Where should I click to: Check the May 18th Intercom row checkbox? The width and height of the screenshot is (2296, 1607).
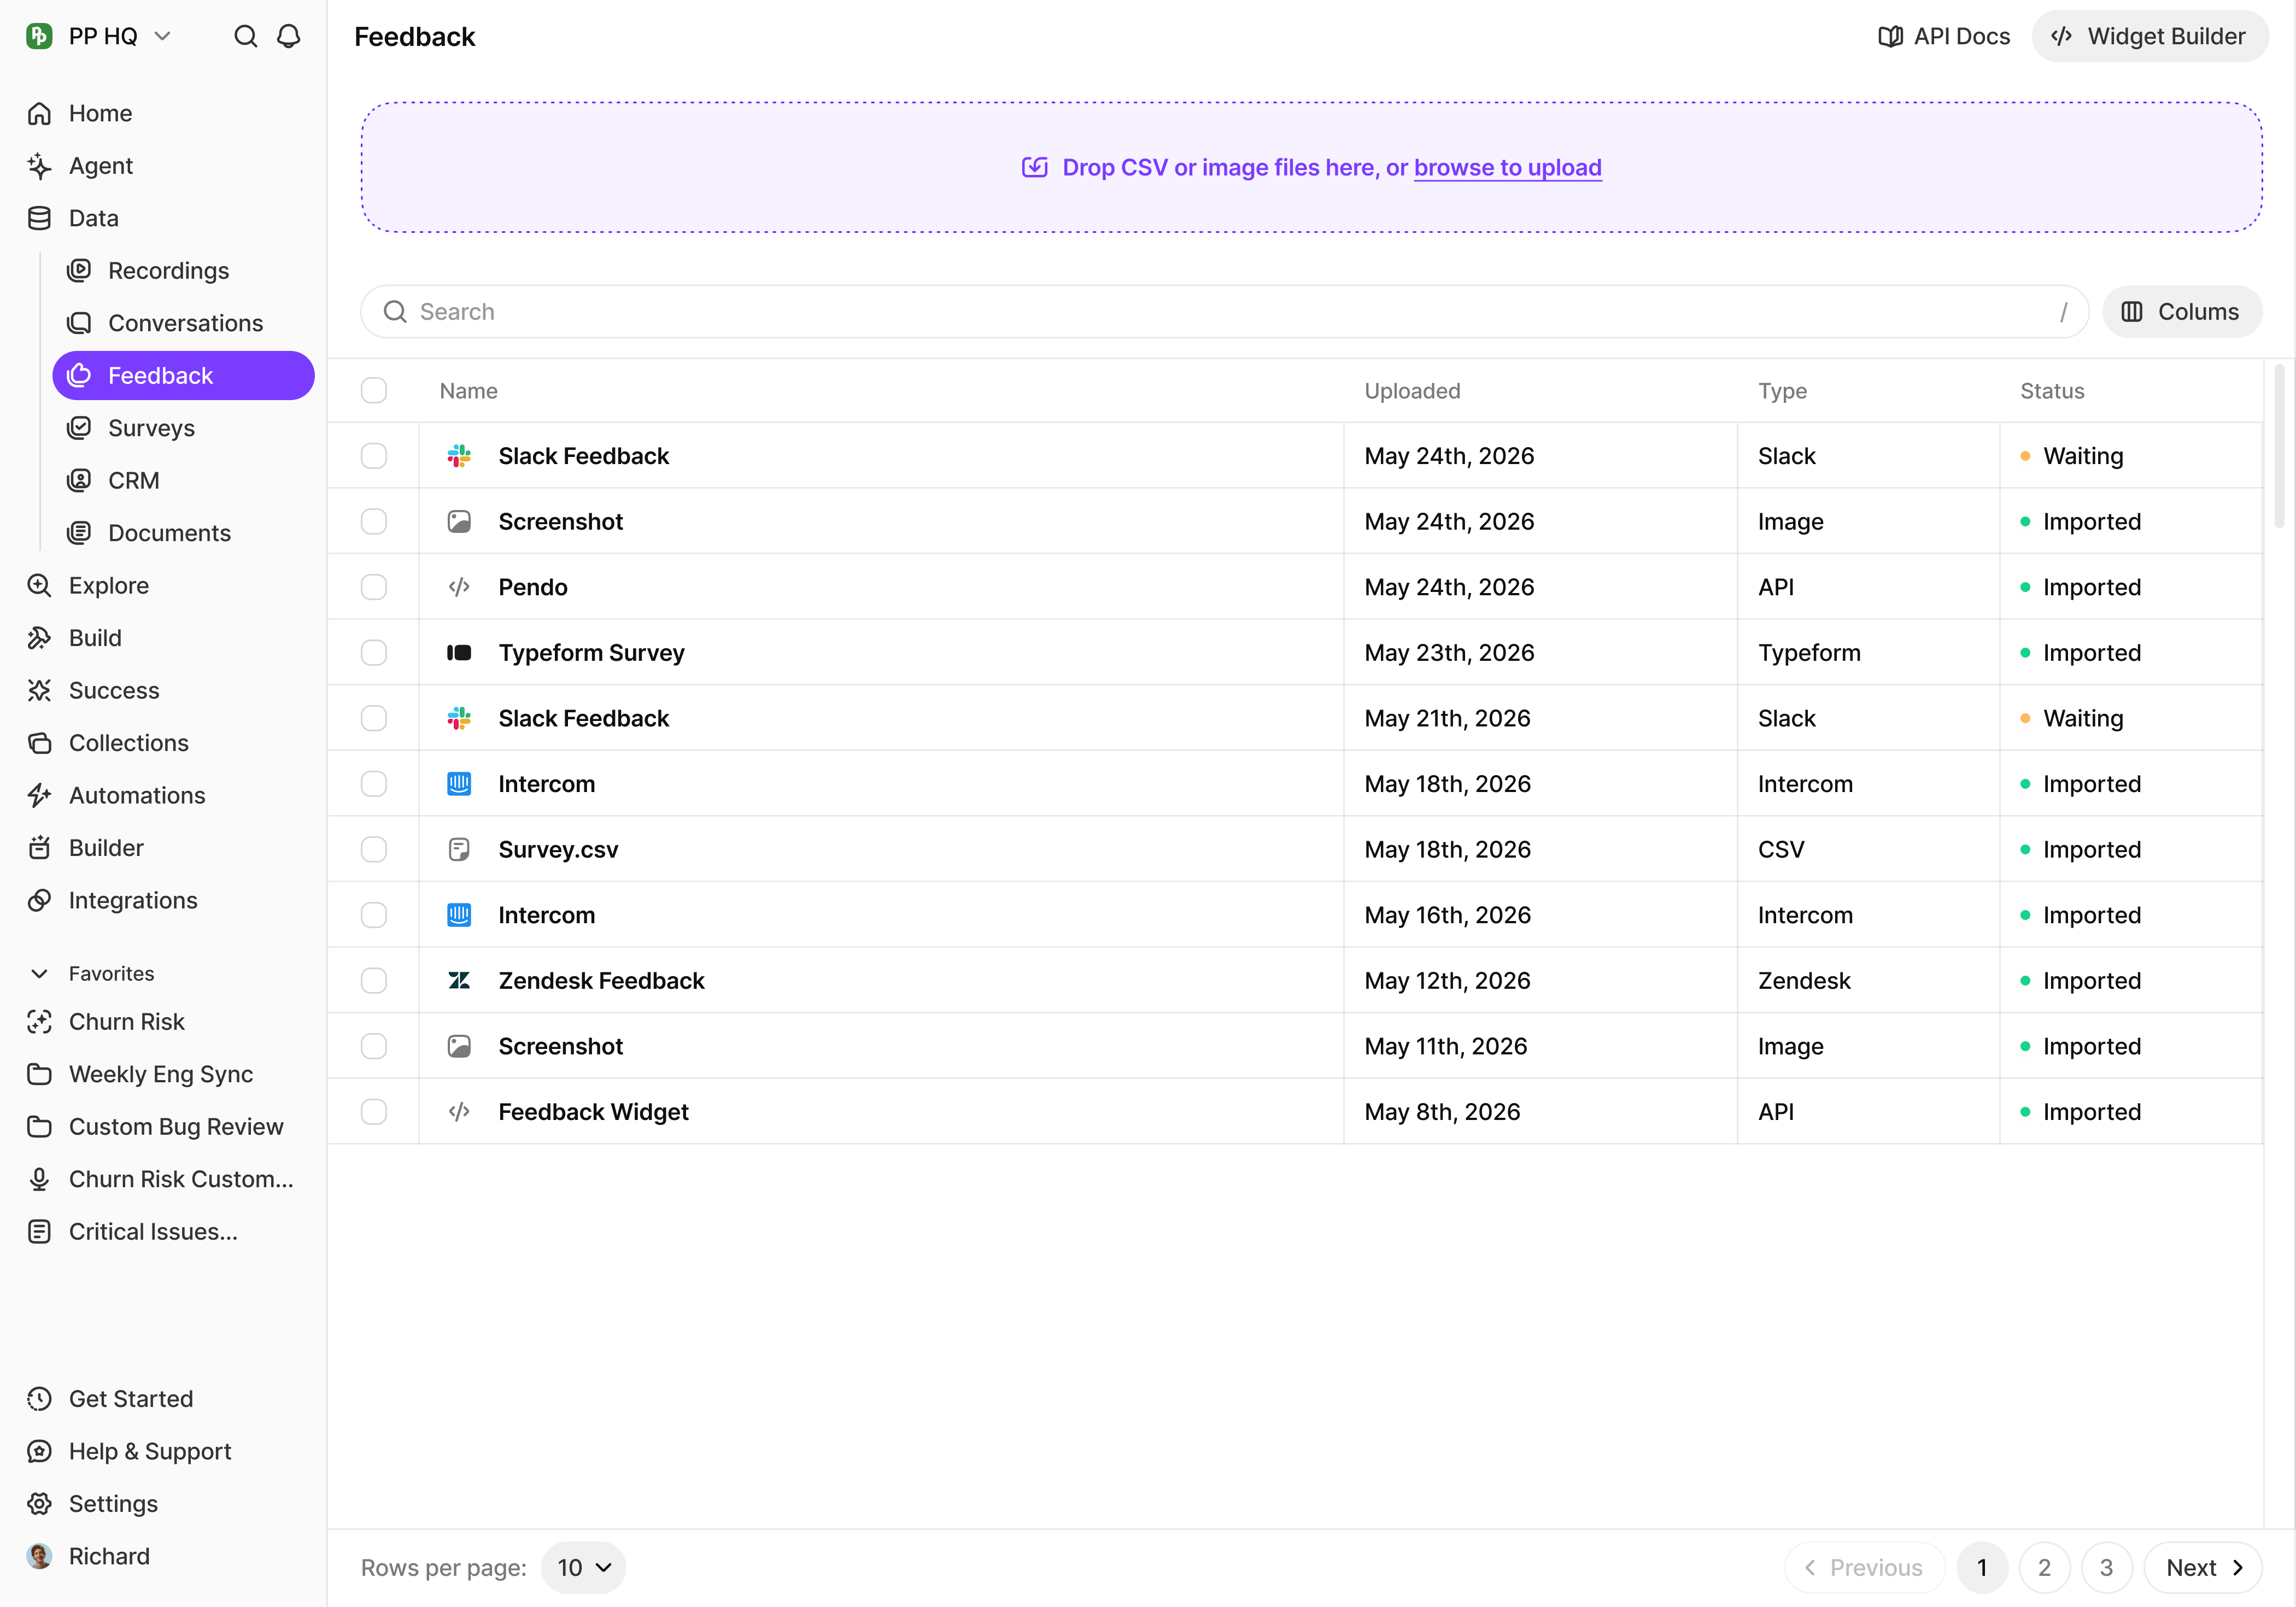coord(374,784)
